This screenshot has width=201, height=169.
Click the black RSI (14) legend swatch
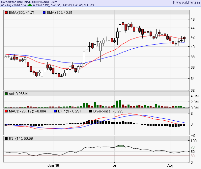[x=6, y=138]
